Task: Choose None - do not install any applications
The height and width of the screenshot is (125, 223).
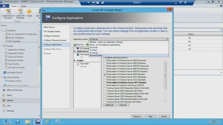Action: coord(129,45)
